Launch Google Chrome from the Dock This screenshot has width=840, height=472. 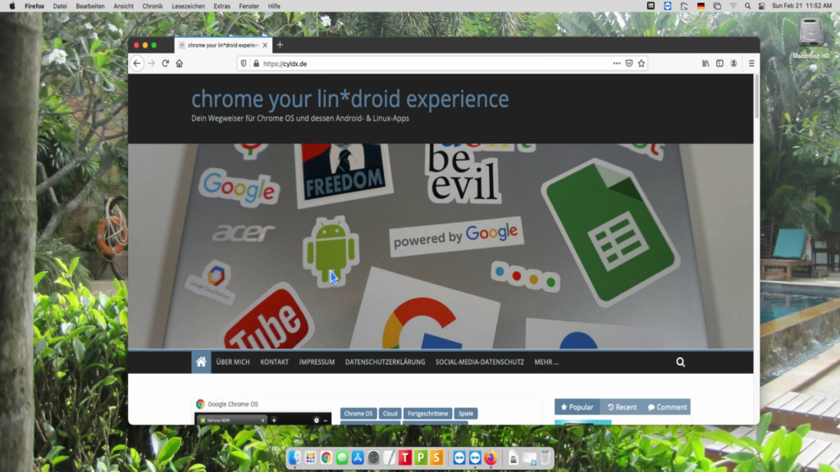pyautogui.click(x=326, y=458)
